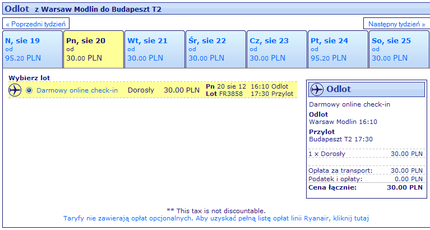Click Darmowy online check-in link in flight row

pyautogui.click(x=77, y=90)
